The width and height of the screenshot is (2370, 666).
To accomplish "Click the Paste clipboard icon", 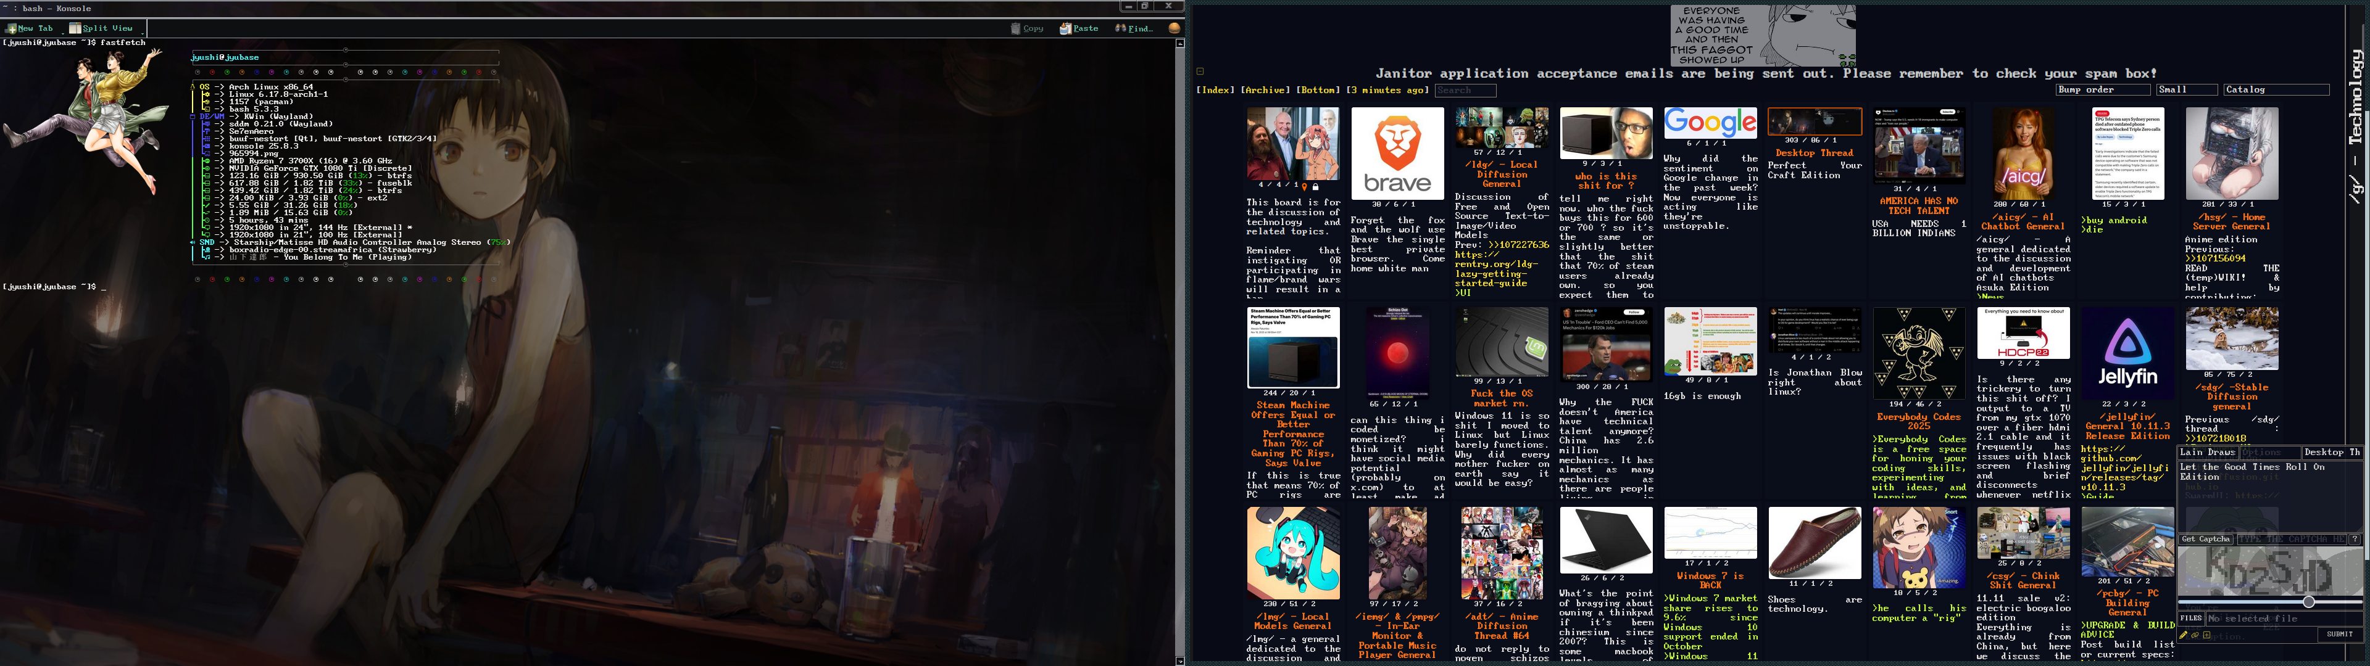I will (x=1065, y=28).
